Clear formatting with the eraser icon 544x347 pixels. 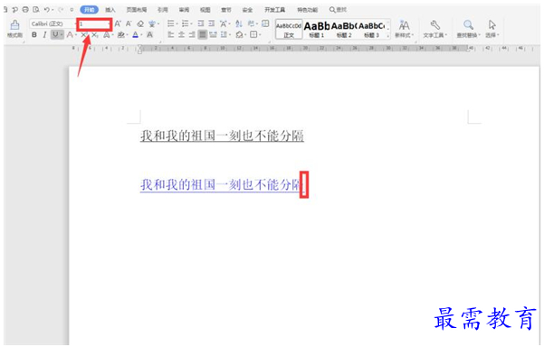click(140, 23)
